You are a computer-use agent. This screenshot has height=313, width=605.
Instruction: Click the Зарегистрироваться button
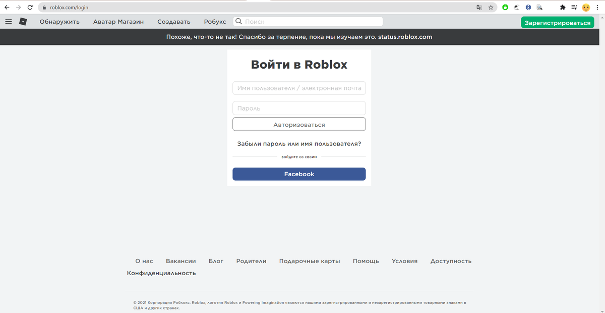click(558, 23)
